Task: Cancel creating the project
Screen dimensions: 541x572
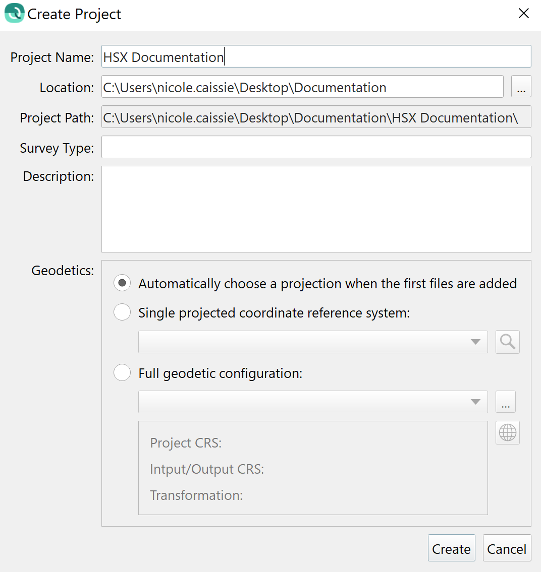Action: click(x=507, y=548)
